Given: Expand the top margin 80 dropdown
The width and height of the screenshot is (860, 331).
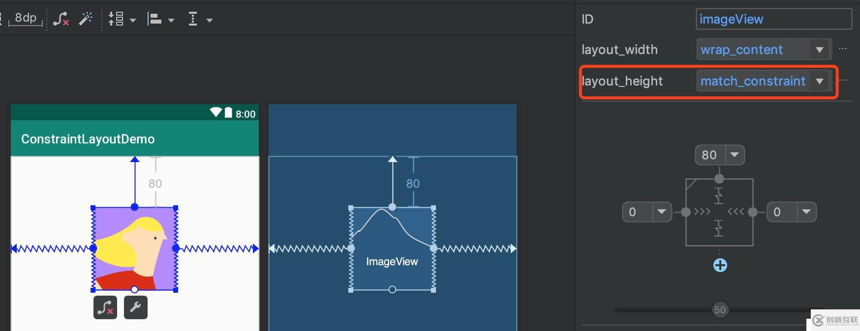Looking at the screenshot, I should point(735,155).
